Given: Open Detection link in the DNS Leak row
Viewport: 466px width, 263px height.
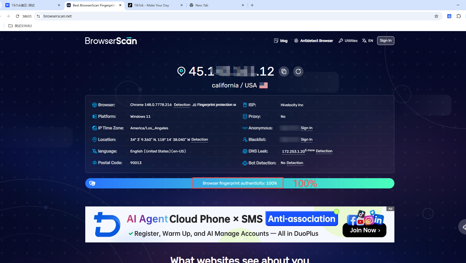Looking at the screenshot, I should pyautogui.click(x=324, y=151).
